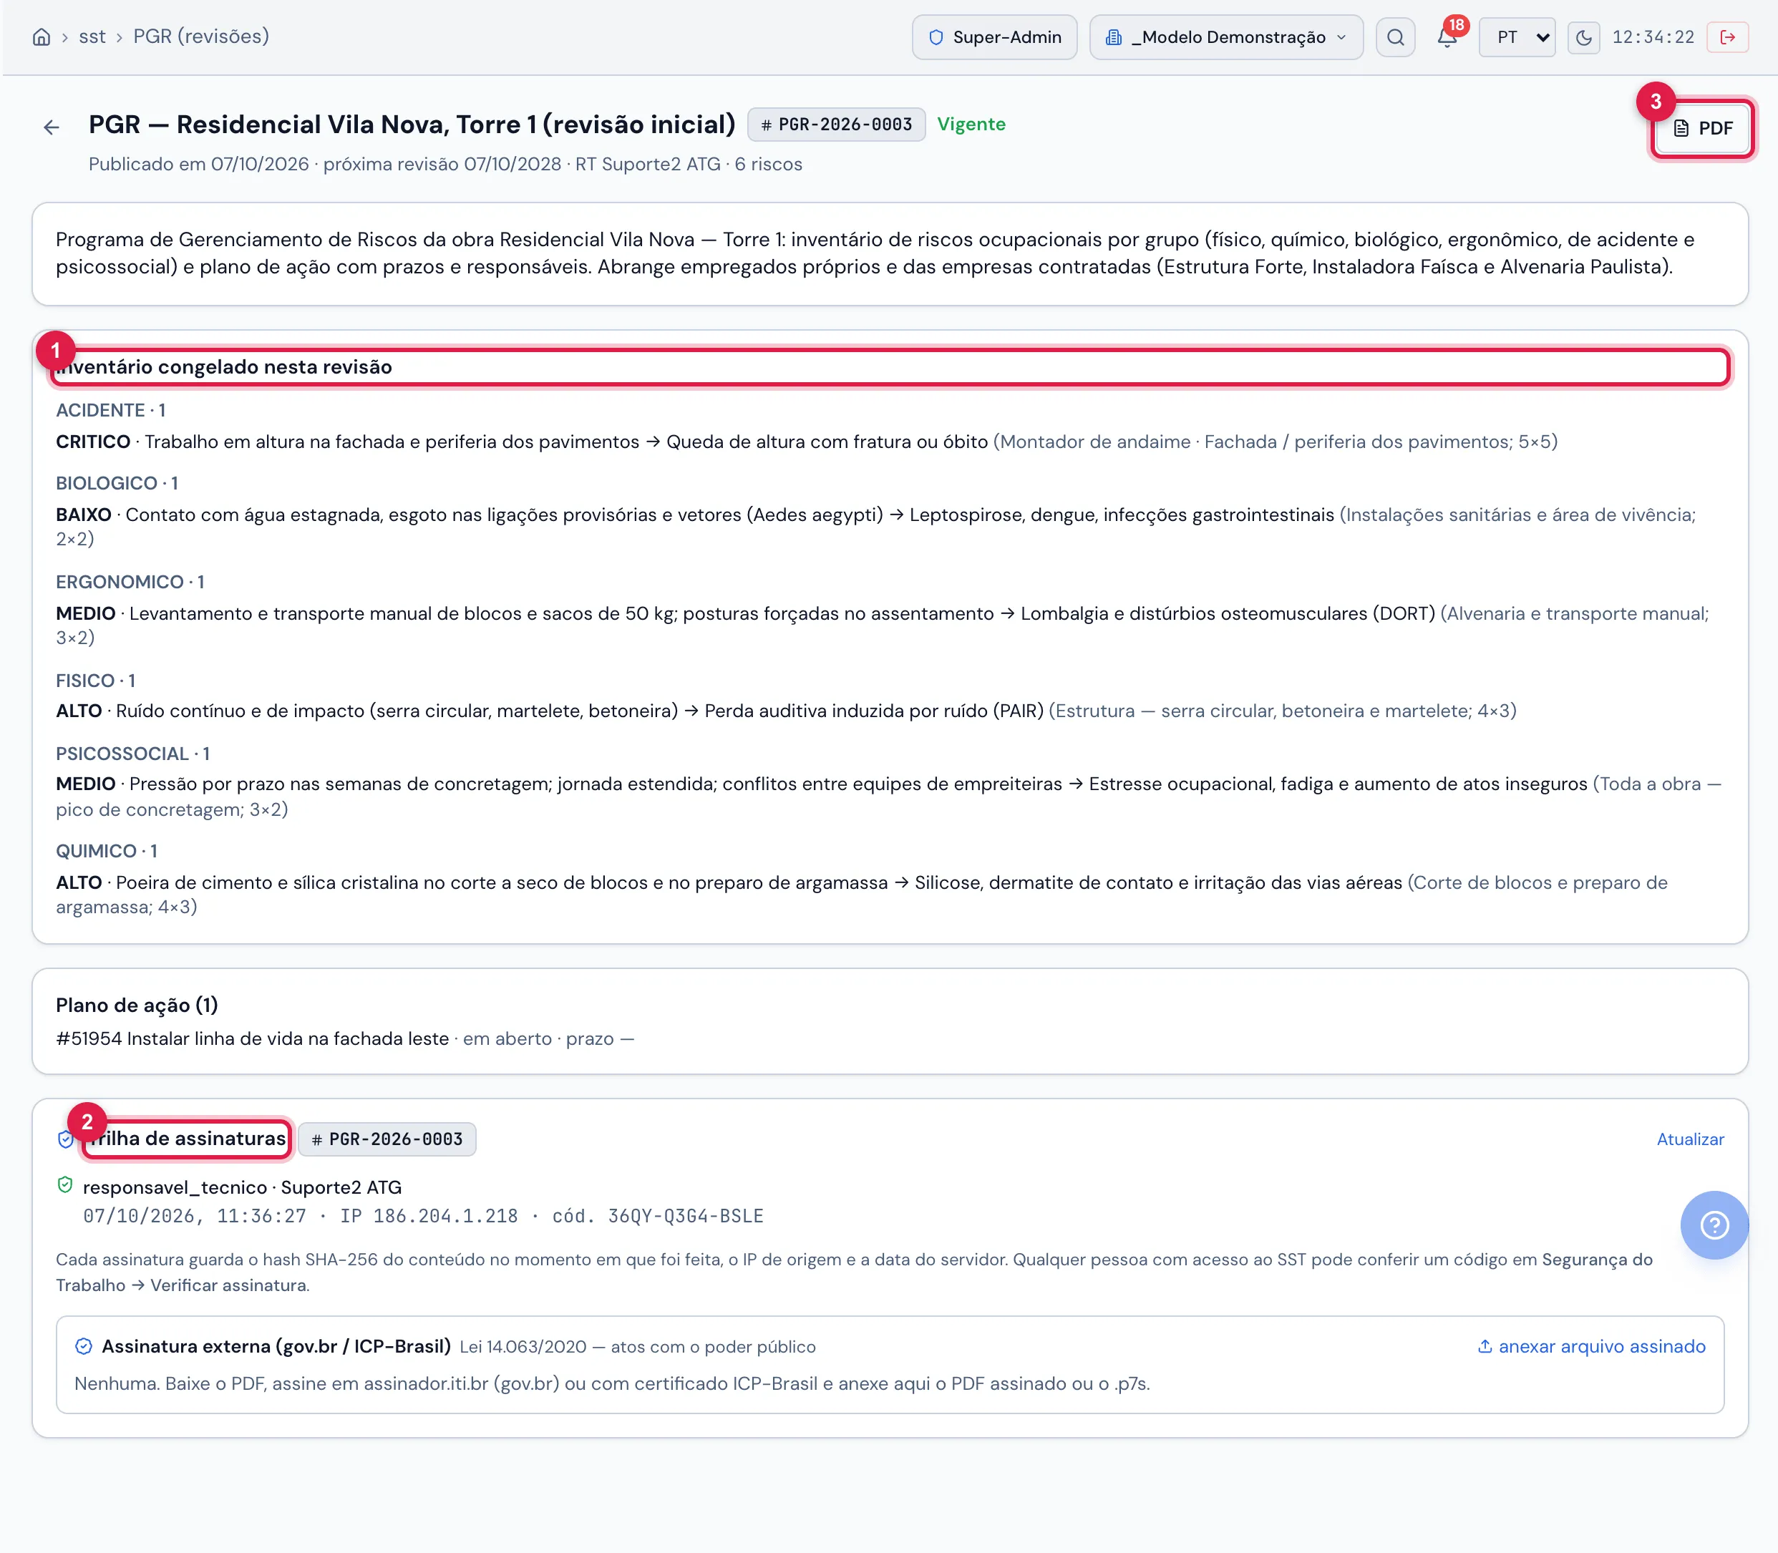
Task: Click the PGR-2026-0003 tag in signature trail
Action: [x=387, y=1139]
